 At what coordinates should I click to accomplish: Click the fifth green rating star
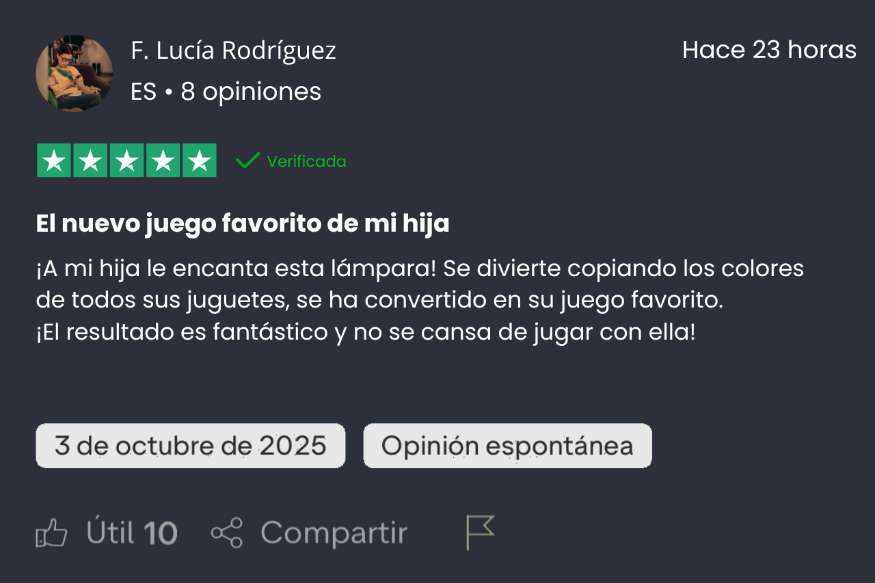199,161
